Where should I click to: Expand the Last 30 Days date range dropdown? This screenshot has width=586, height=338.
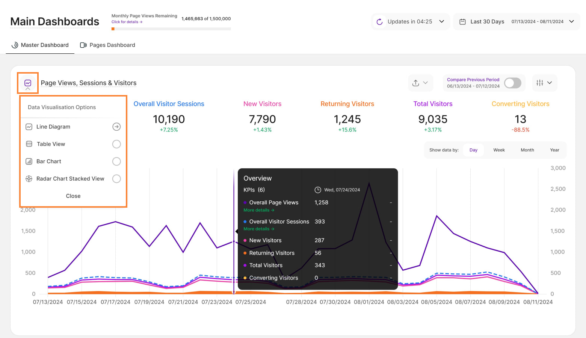pyautogui.click(x=571, y=21)
